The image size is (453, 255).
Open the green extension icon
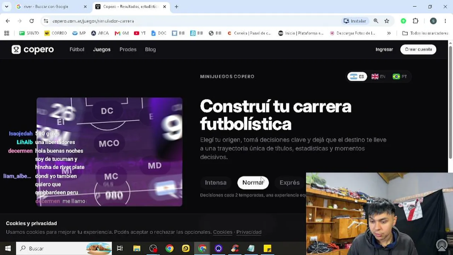[x=403, y=21]
